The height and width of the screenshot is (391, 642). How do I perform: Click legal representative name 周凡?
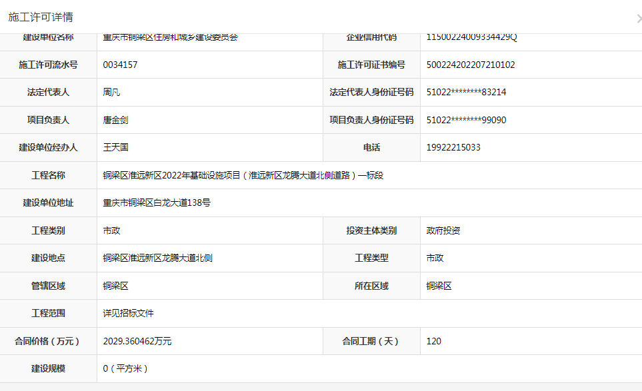(111, 93)
